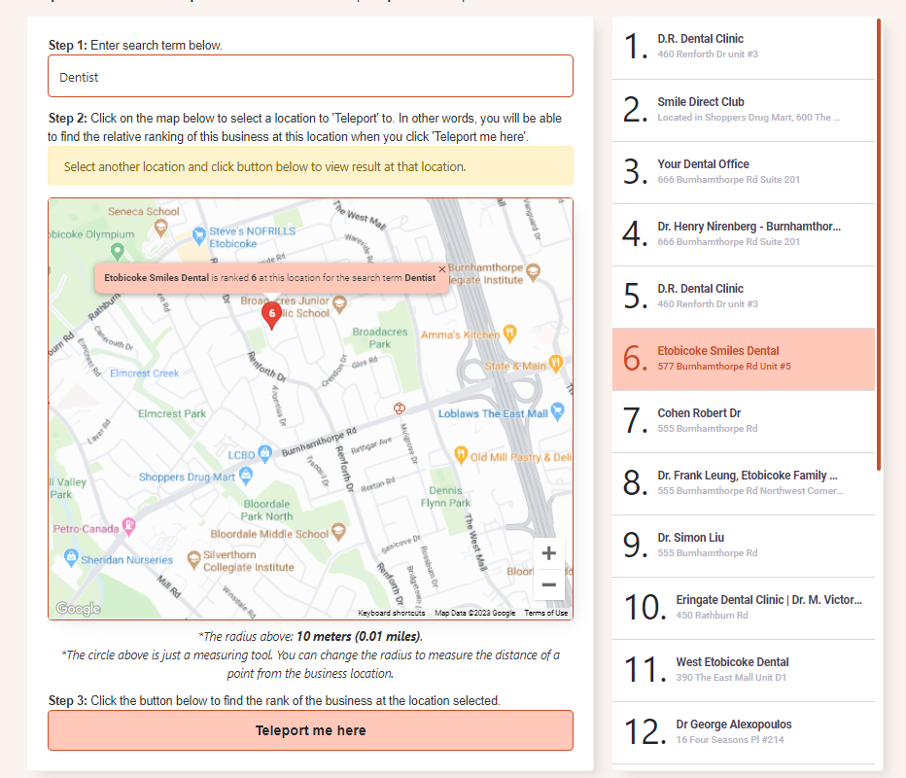906x778 pixels.
Task: Click the Dentist search term field
Action: pos(310,76)
